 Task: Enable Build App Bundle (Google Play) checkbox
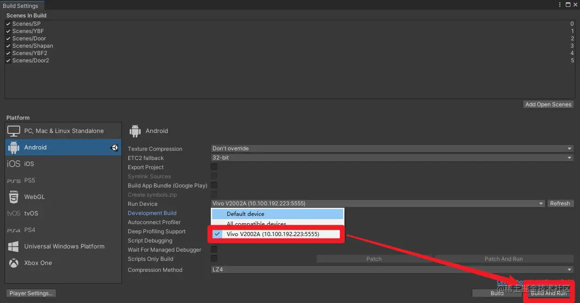click(214, 185)
